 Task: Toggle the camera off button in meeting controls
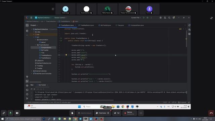[x=17, y=113]
